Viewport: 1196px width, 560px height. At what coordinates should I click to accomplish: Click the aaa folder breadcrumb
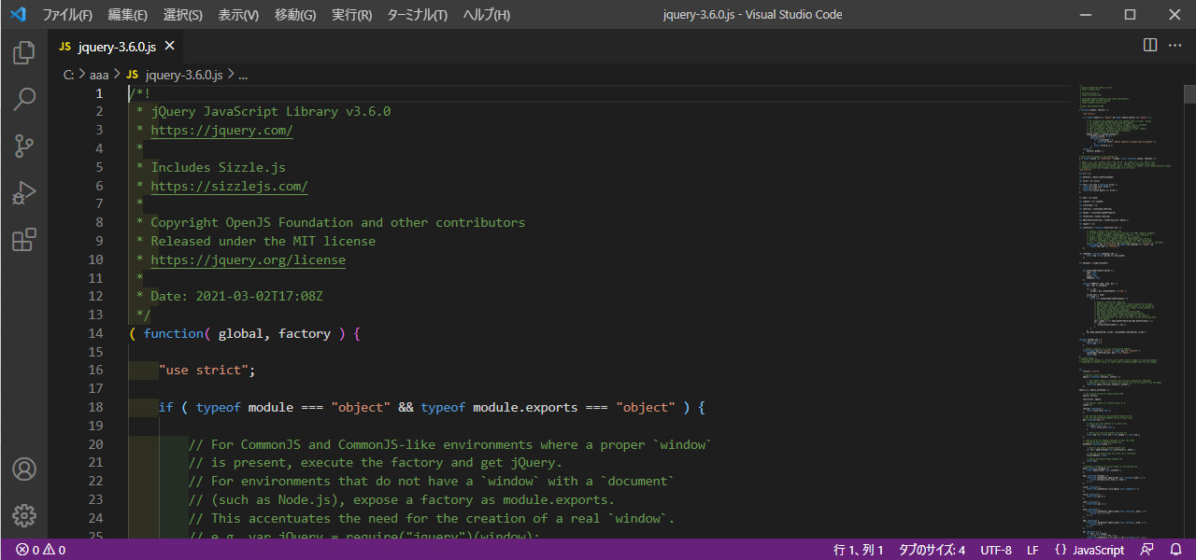click(x=99, y=75)
